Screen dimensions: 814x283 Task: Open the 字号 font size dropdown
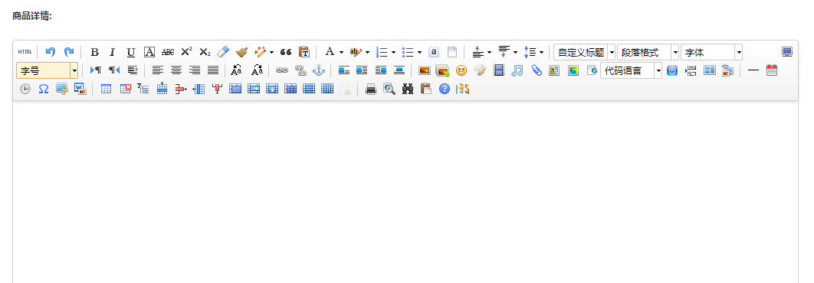[x=48, y=70]
